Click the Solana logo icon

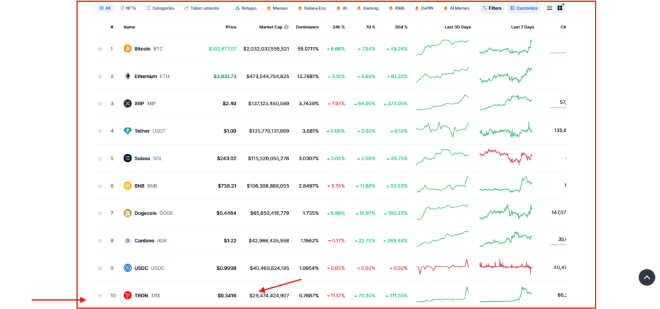click(x=128, y=158)
